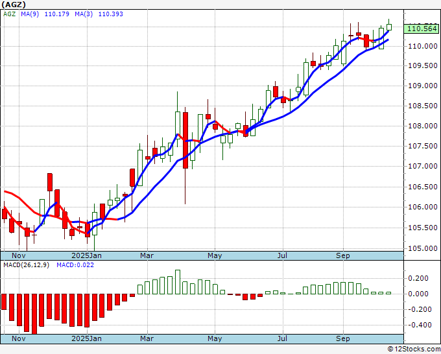Image resolution: width=441 pixels, height=354 pixels.
Task: Select the AGZ legend label
Action: 9,14
